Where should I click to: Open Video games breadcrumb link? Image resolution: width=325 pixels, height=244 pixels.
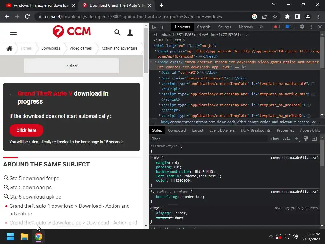tap(81, 48)
